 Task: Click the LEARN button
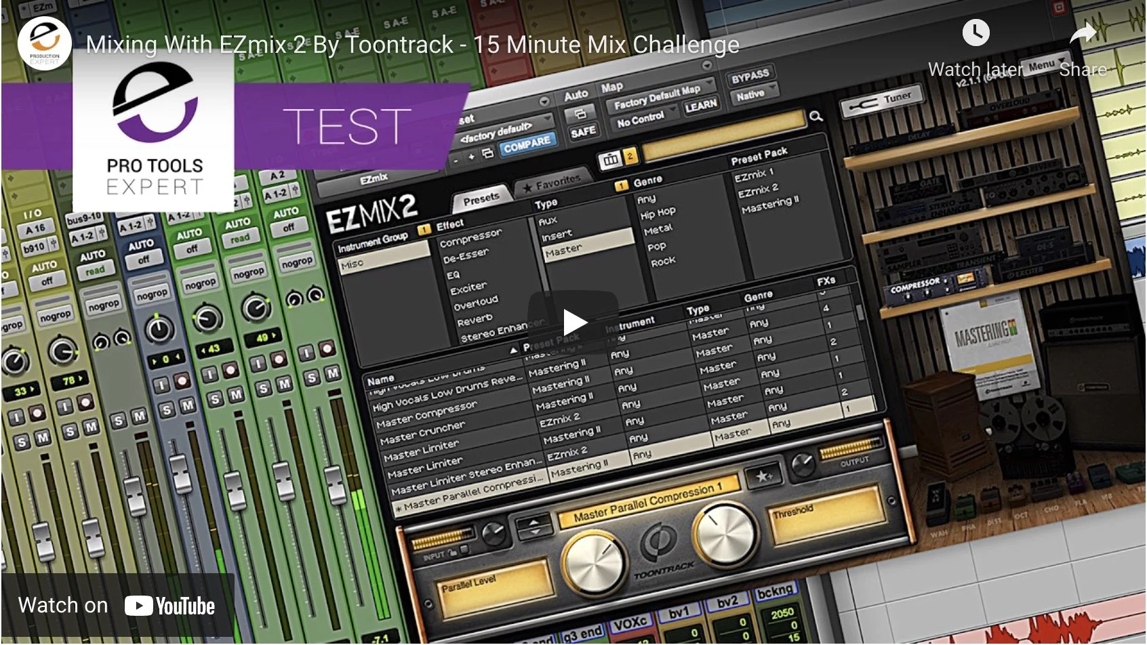(700, 106)
